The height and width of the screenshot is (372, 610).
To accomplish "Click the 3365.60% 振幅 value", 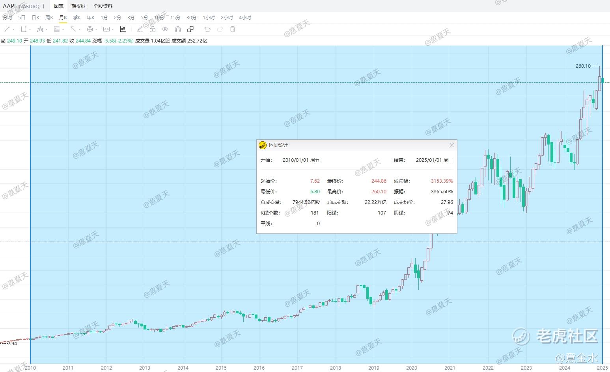I will coord(442,192).
